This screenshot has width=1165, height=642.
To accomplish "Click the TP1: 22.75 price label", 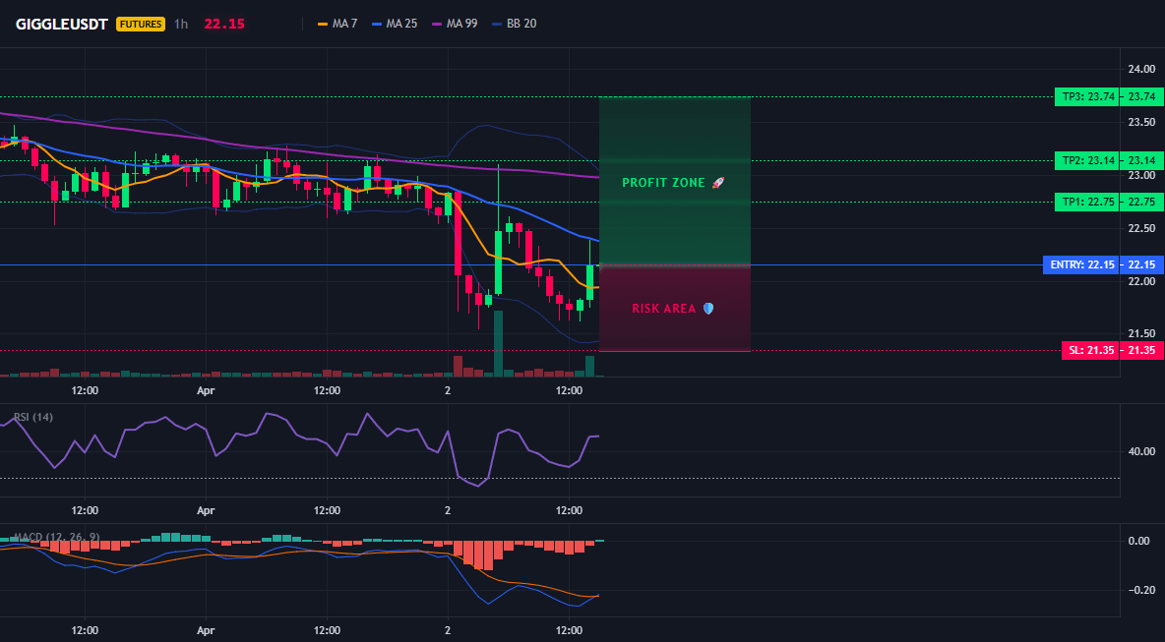I will pos(1086,202).
